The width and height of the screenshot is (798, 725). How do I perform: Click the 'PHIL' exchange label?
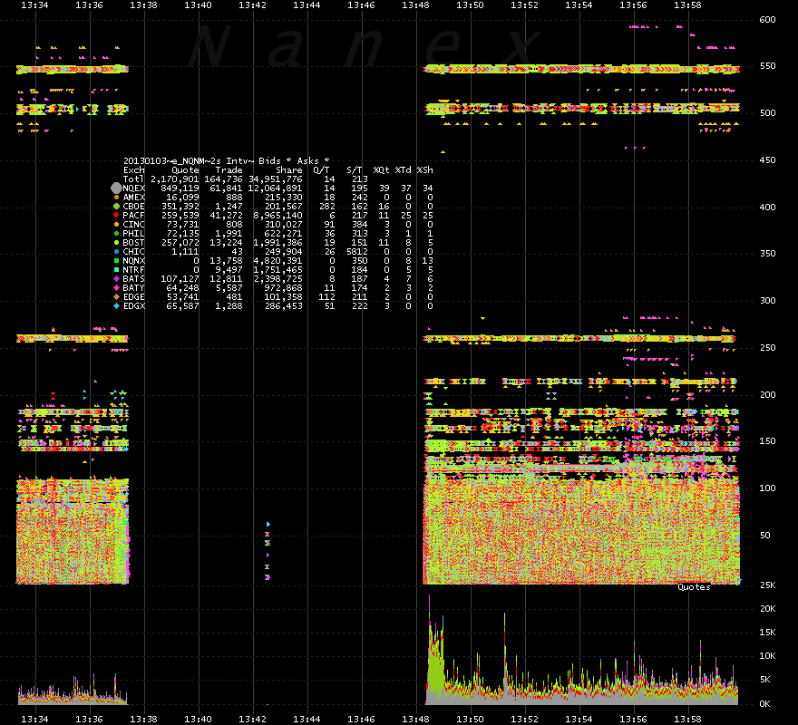[133, 234]
